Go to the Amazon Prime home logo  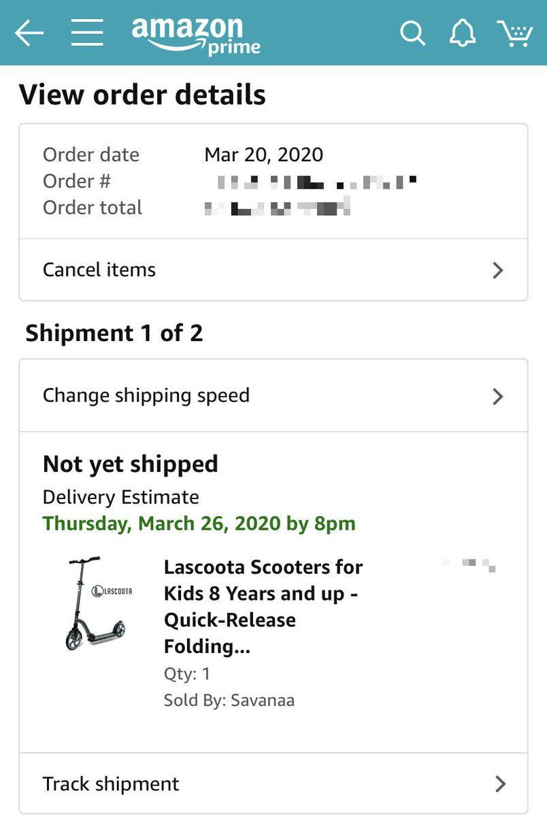tap(196, 34)
